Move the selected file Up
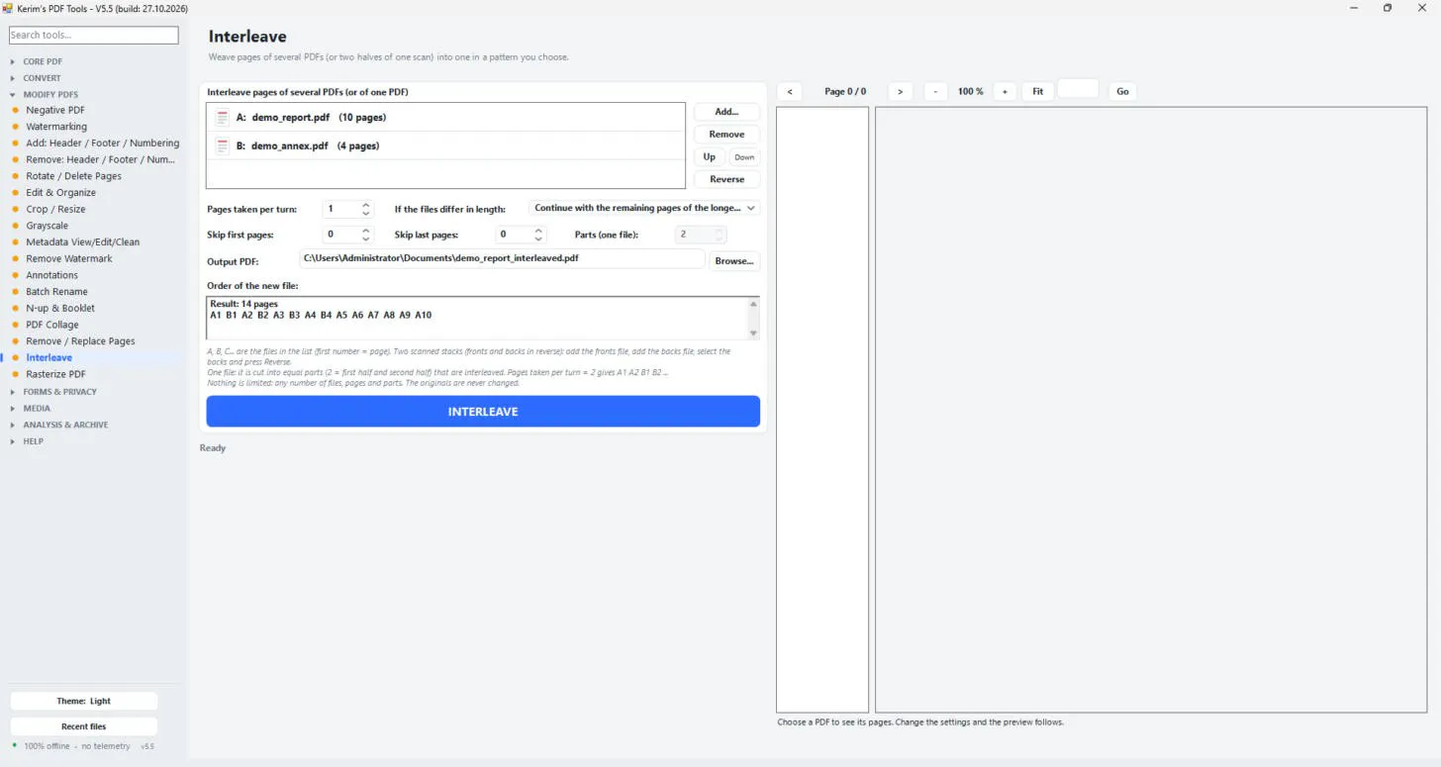 710,157
